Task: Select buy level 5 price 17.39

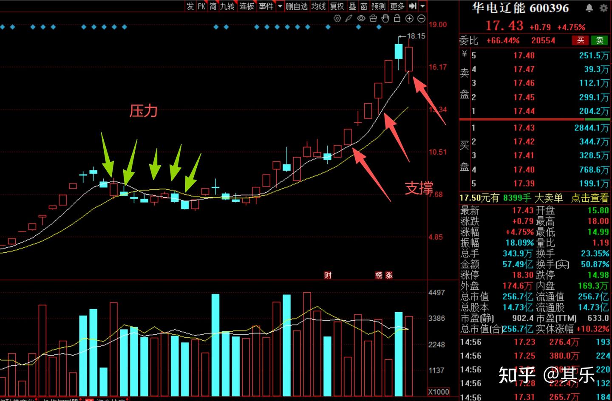Action: pyautogui.click(x=524, y=184)
